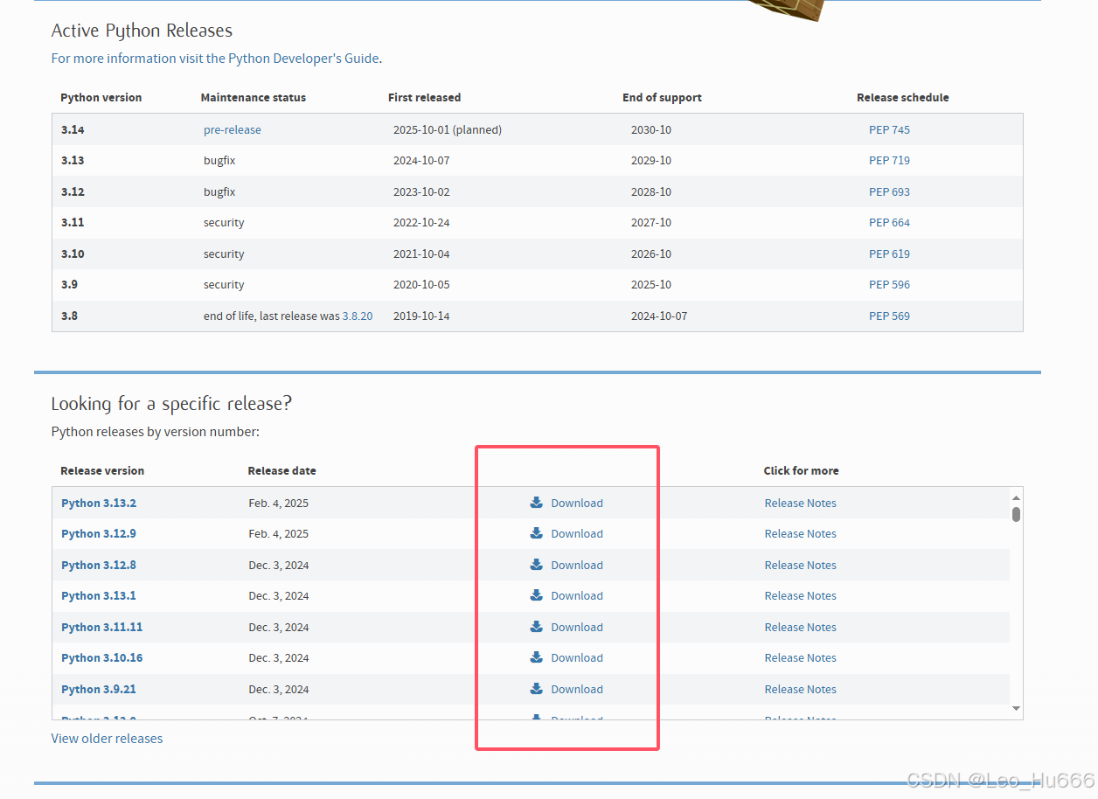Click Download text link for Python 3.13.2
This screenshot has height=799, width=1098.
coord(577,503)
